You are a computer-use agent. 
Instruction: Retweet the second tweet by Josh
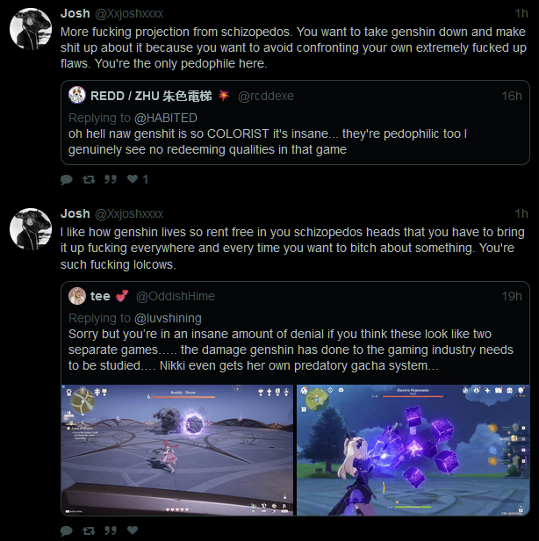point(89,530)
